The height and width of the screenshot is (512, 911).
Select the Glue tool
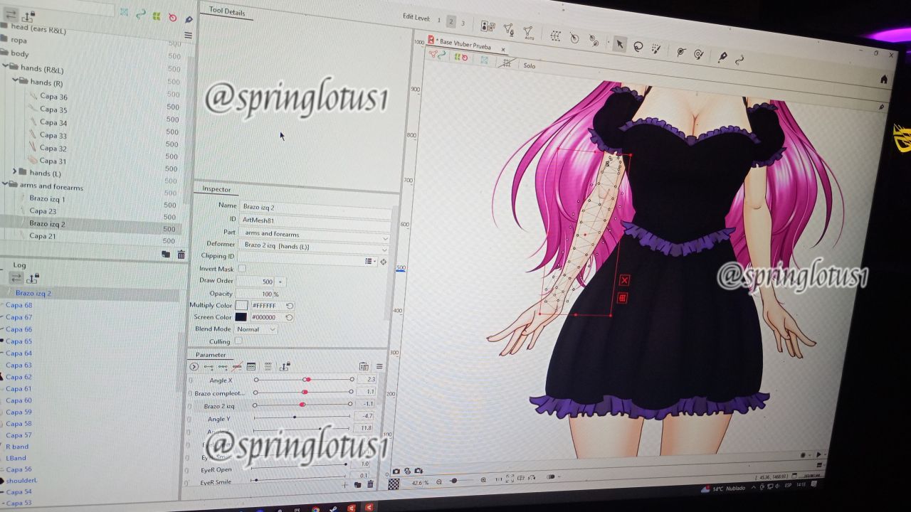point(681,52)
